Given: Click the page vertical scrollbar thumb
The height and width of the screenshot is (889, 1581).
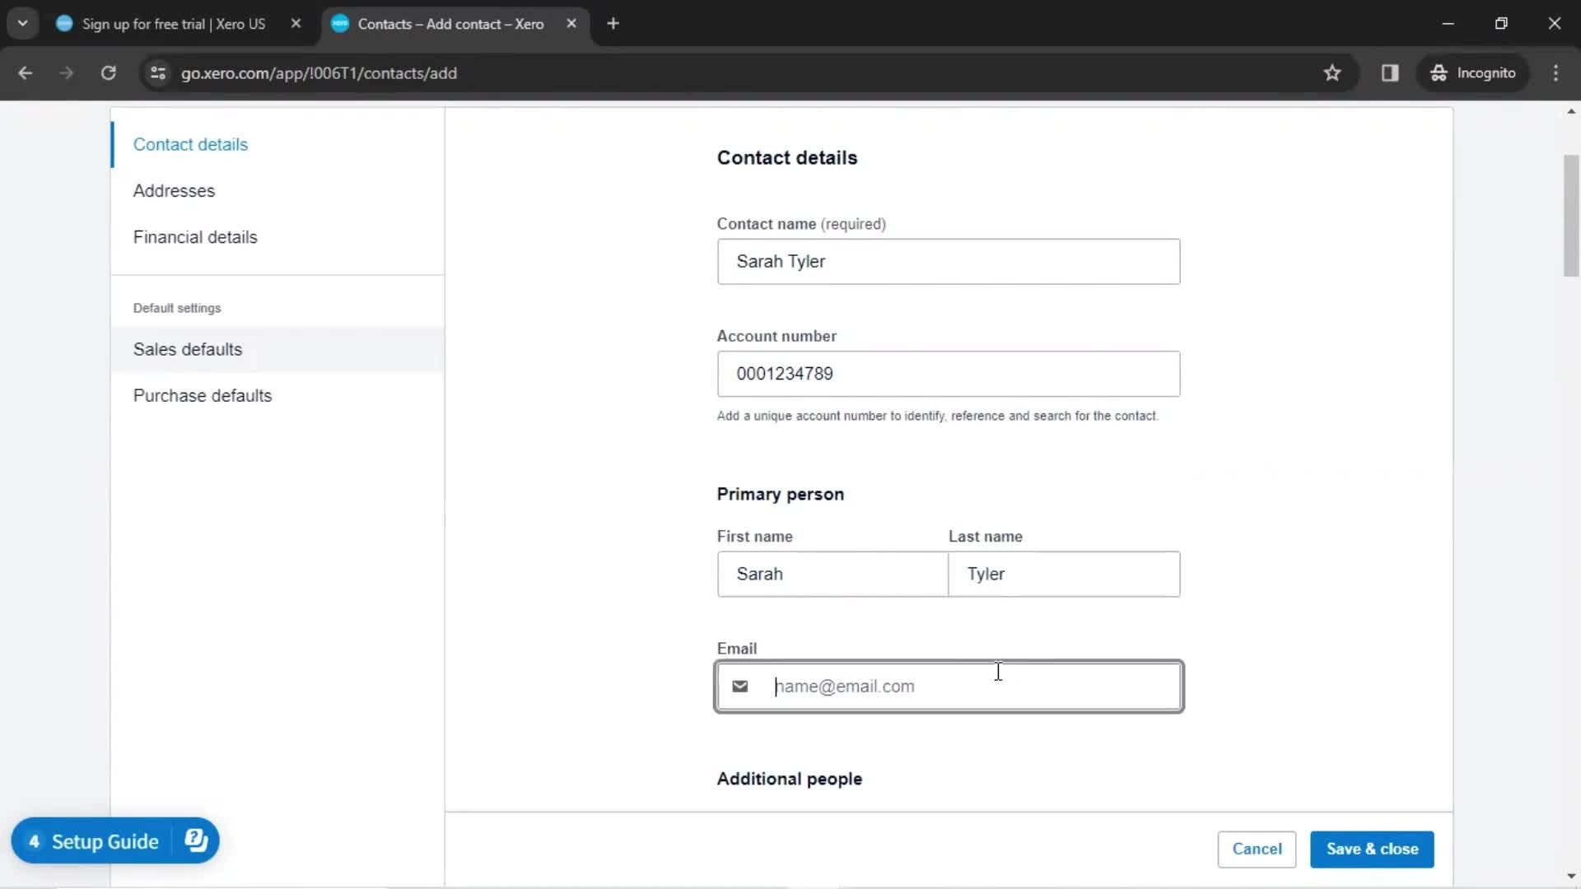Looking at the screenshot, I should pos(1571,216).
